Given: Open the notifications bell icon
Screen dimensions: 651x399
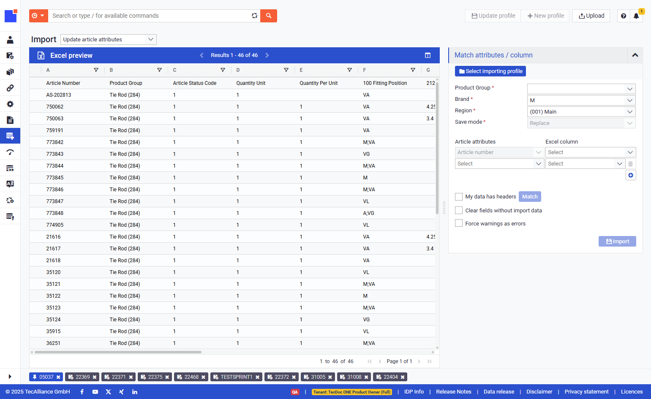Looking at the screenshot, I should (x=636, y=16).
